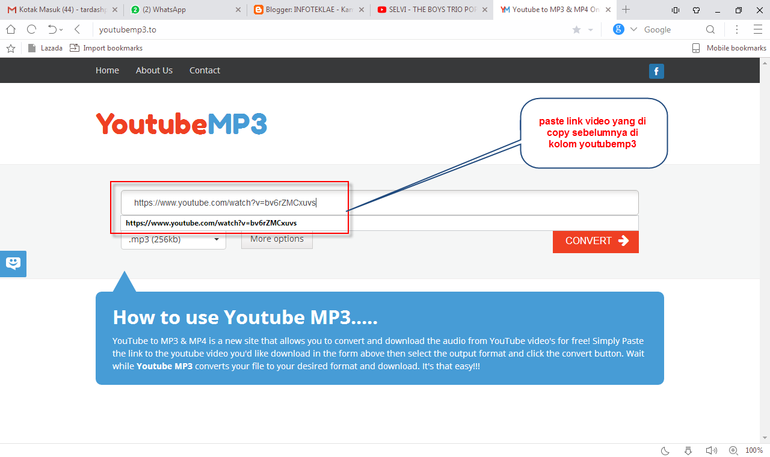770x457 pixels.
Task: Click the vertical page scrollbar
Action: 765,250
